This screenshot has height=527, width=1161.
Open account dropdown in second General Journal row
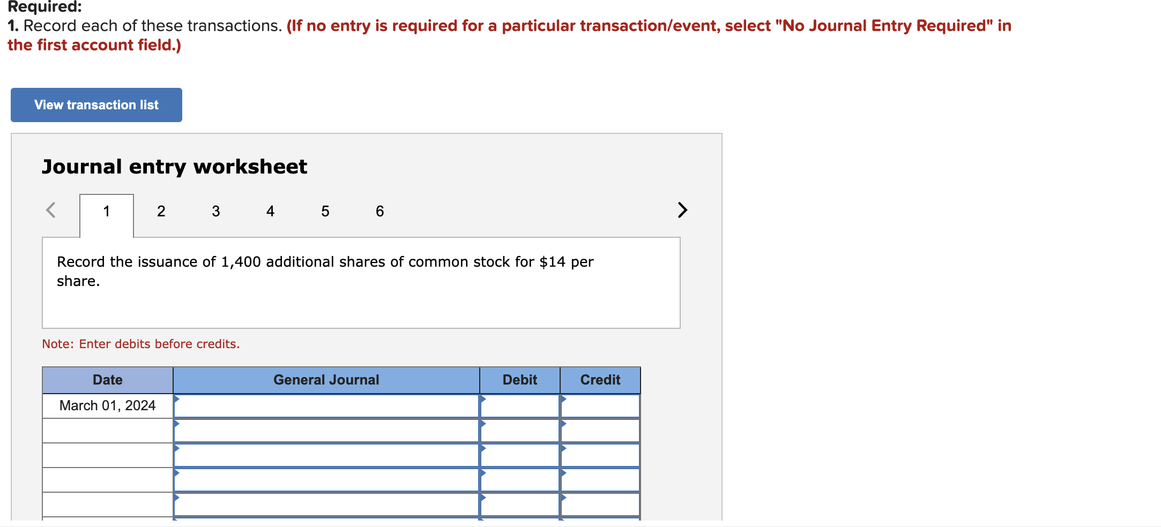pos(327,430)
